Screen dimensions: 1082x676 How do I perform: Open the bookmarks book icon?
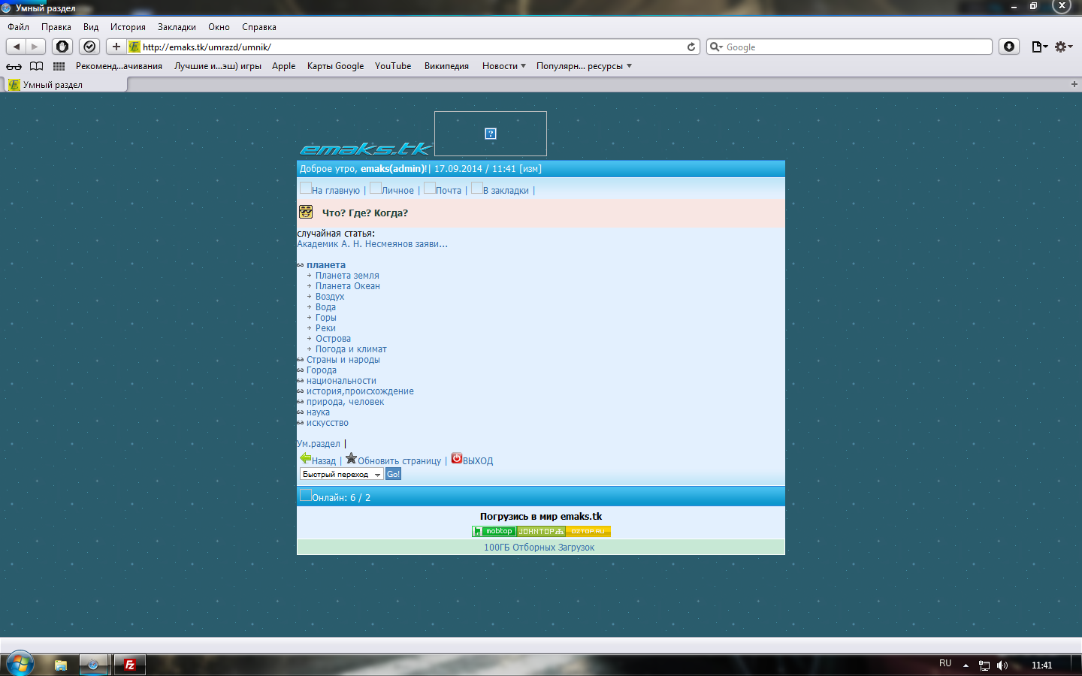click(x=36, y=66)
